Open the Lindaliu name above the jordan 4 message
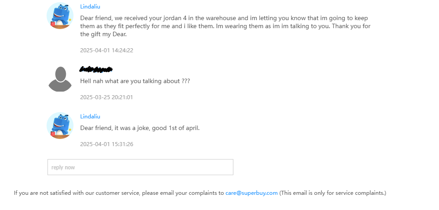Viewport: 439px width, 210px height. tap(90, 7)
